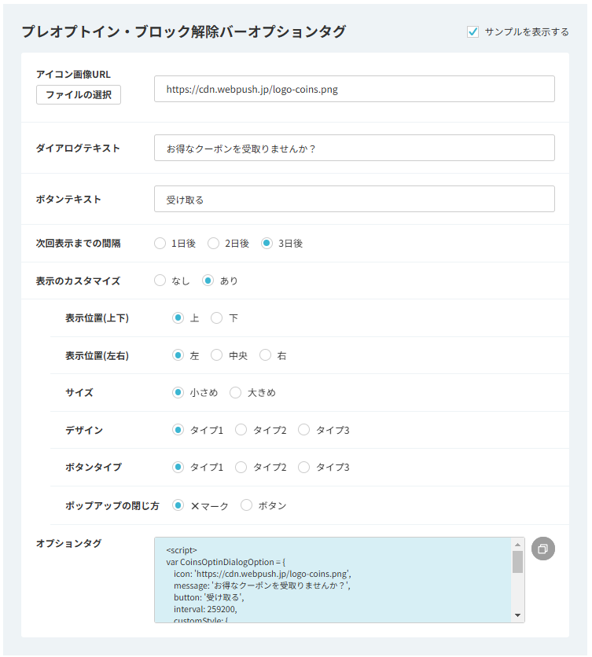Set 表示位置(左右) to 左

tap(178, 355)
